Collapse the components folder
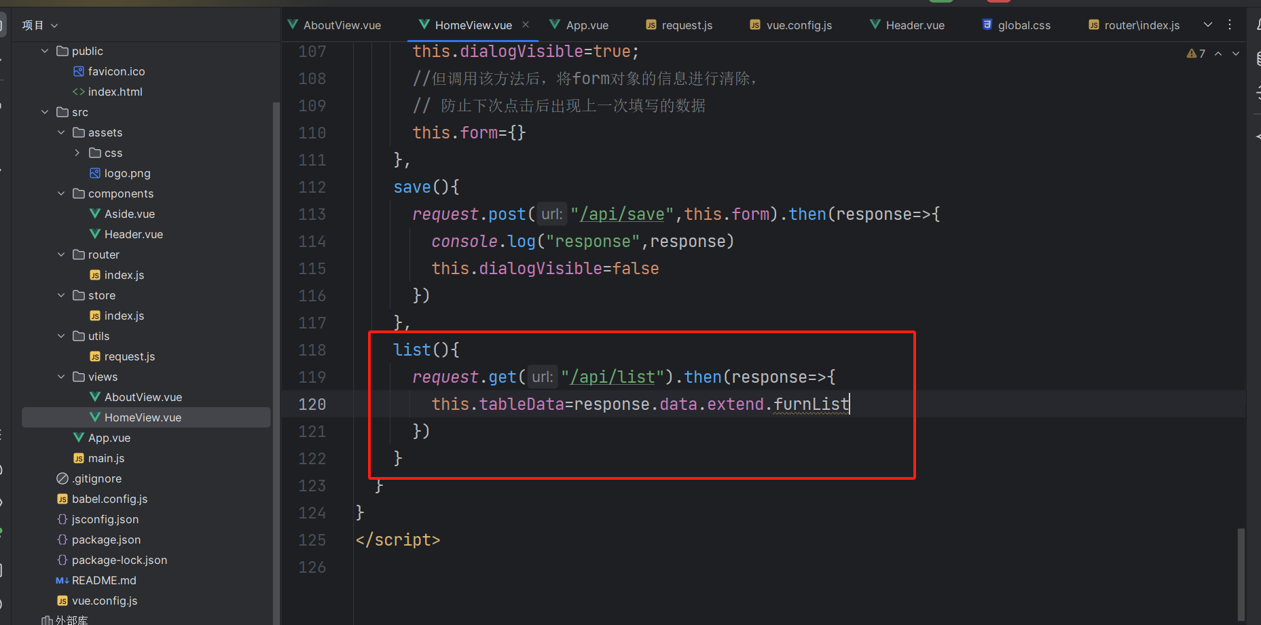The image size is (1261, 625). coord(61,193)
